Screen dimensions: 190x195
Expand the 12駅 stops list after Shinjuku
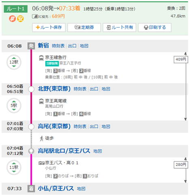[14, 62]
